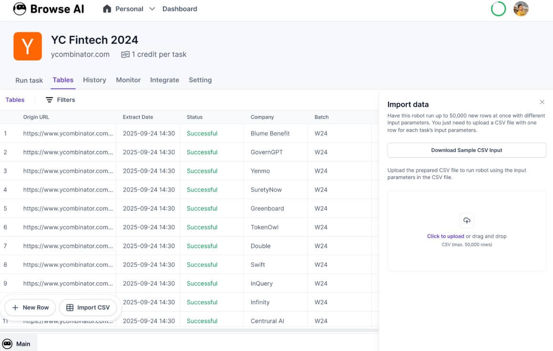
Task: Click the home icon beside Personal
Action: 107,9
